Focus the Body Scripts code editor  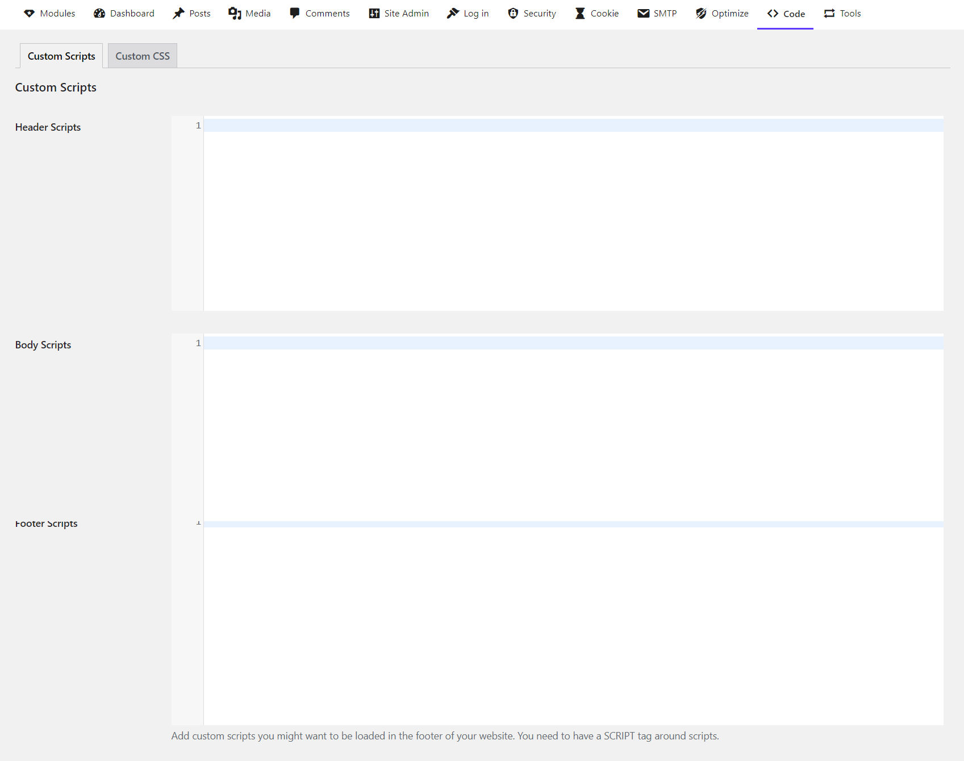point(573,426)
